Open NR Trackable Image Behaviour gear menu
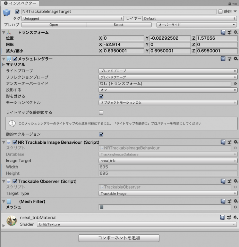 point(236,142)
